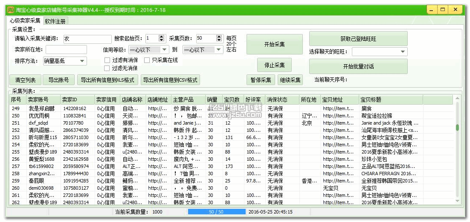The image size is (470, 222).
Task: Click the list vertical scrollbar thumb
Action: pyautogui.click(x=457, y=128)
